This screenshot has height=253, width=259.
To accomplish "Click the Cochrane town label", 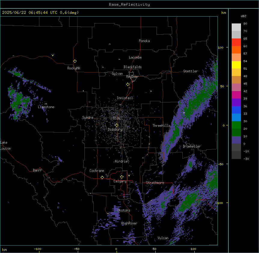I will tap(97, 171).
